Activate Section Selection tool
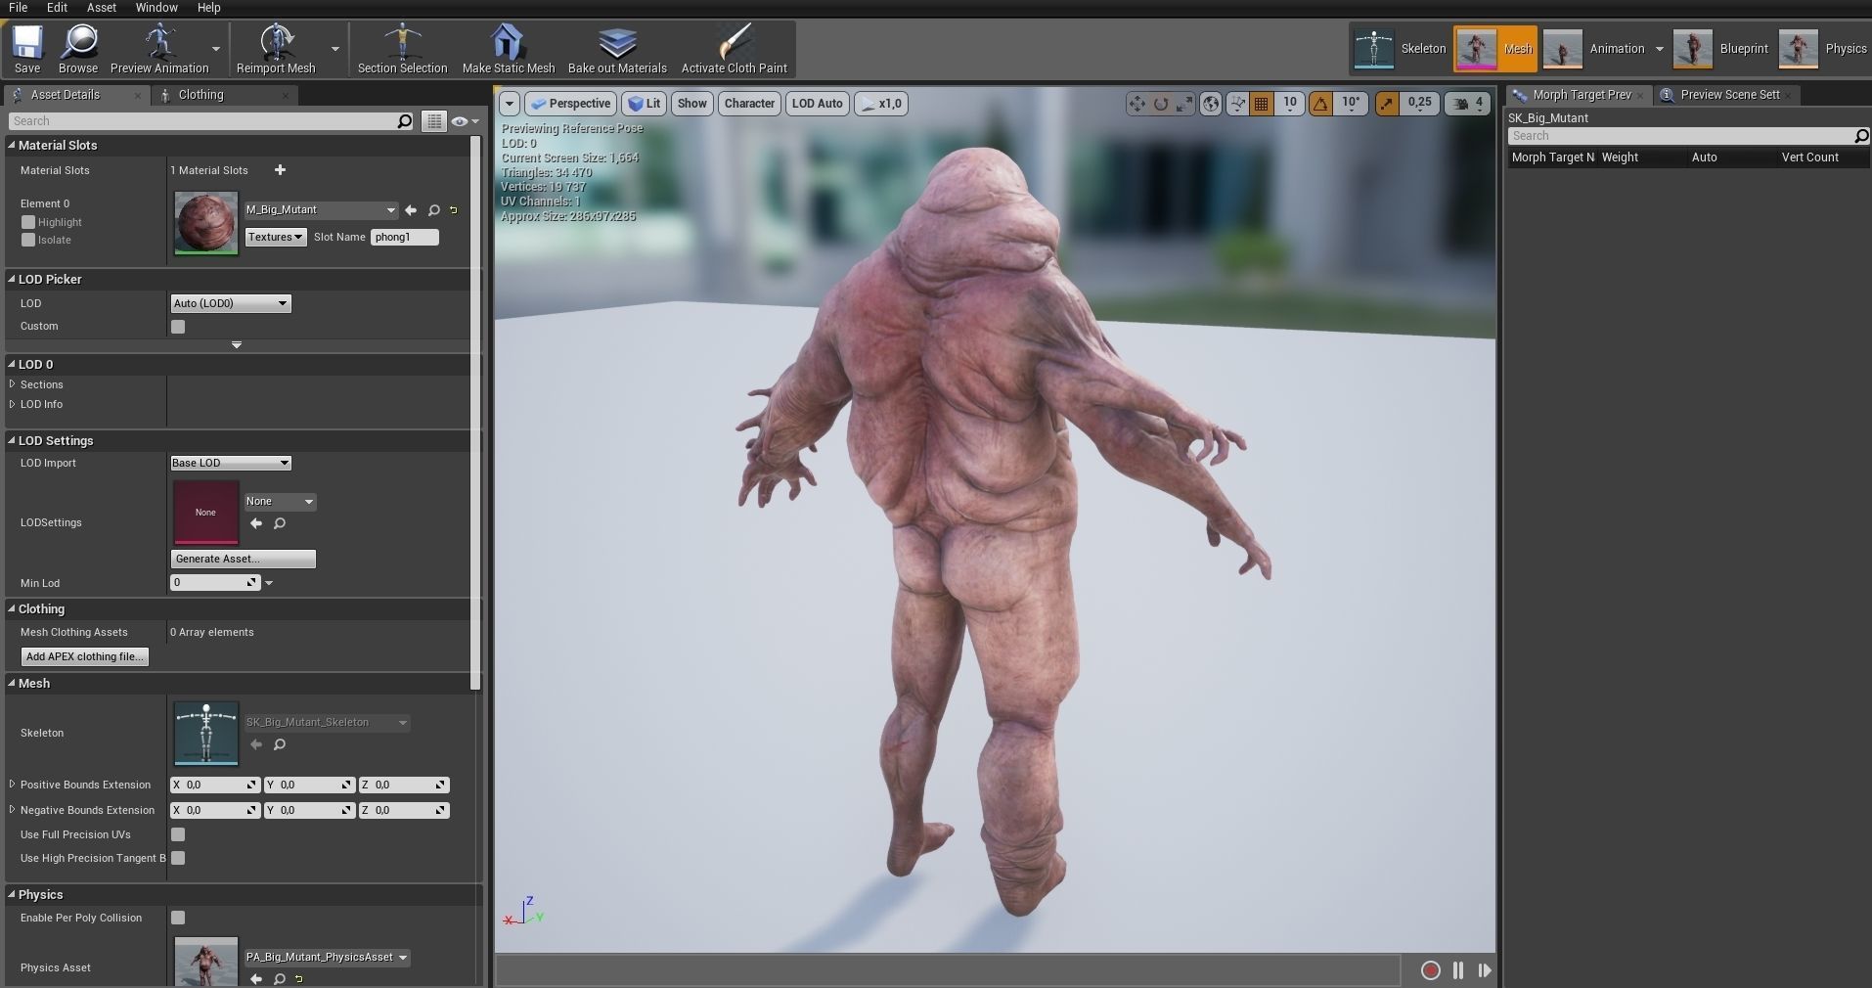1872x988 pixels. (x=402, y=49)
